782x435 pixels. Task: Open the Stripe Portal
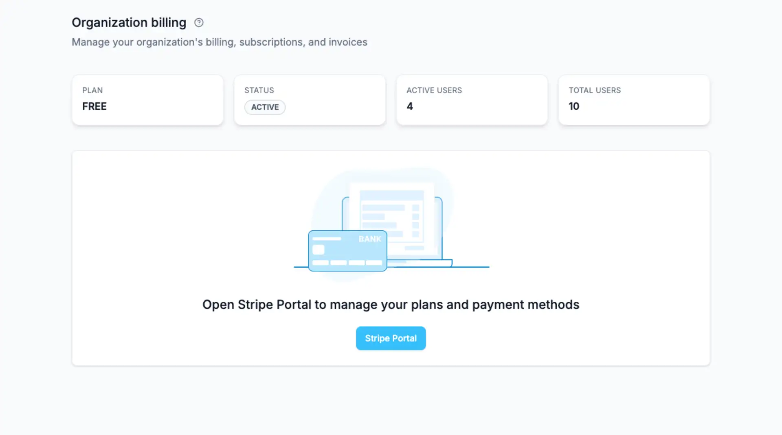tap(391, 338)
